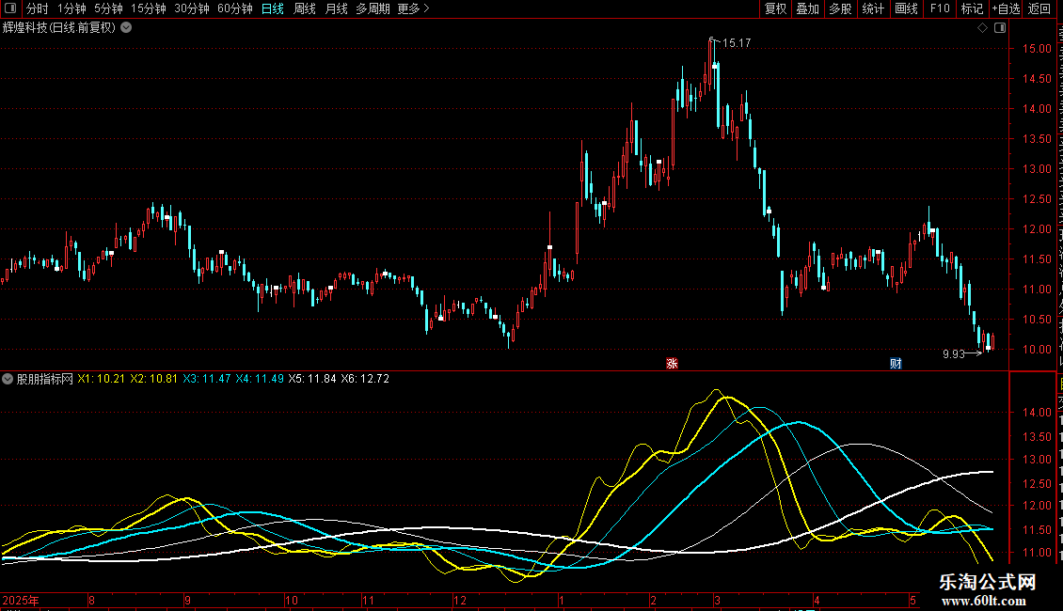
Task: Click the 15.17 high price label
Action: coord(737,43)
